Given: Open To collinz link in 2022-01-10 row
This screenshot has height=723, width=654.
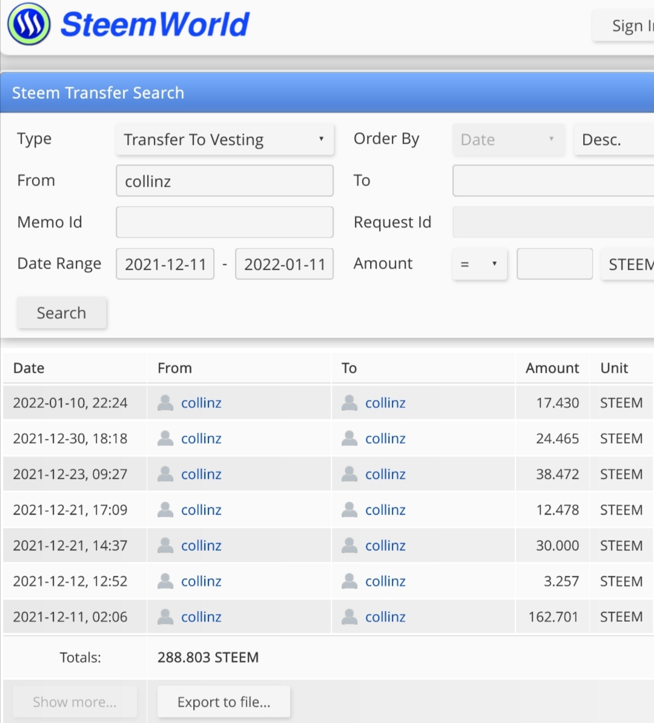Looking at the screenshot, I should pos(385,403).
